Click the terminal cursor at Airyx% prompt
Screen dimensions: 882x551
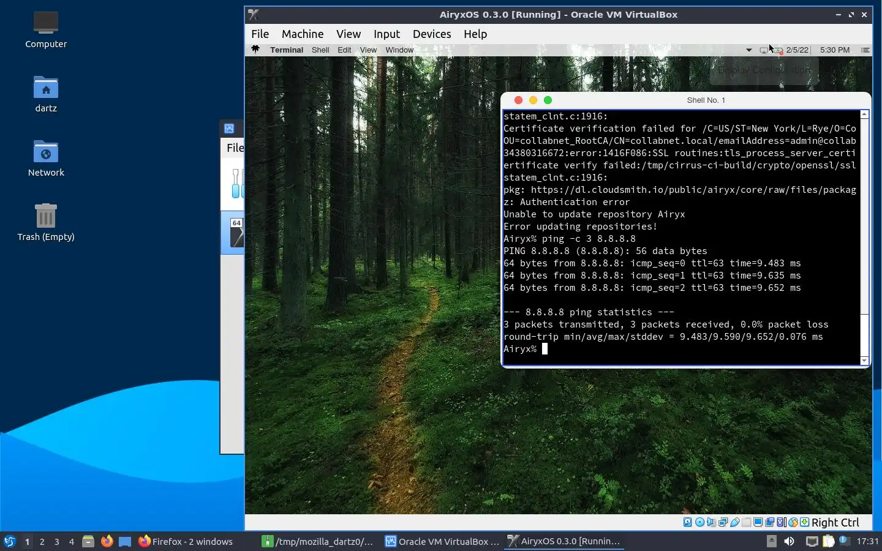pyautogui.click(x=545, y=349)
